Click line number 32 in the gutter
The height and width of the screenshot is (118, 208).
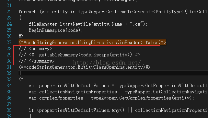(9, 73)
